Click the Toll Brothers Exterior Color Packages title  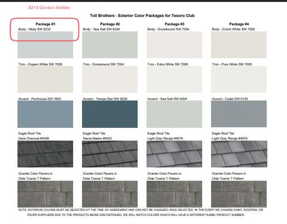[x=142, y=15]
